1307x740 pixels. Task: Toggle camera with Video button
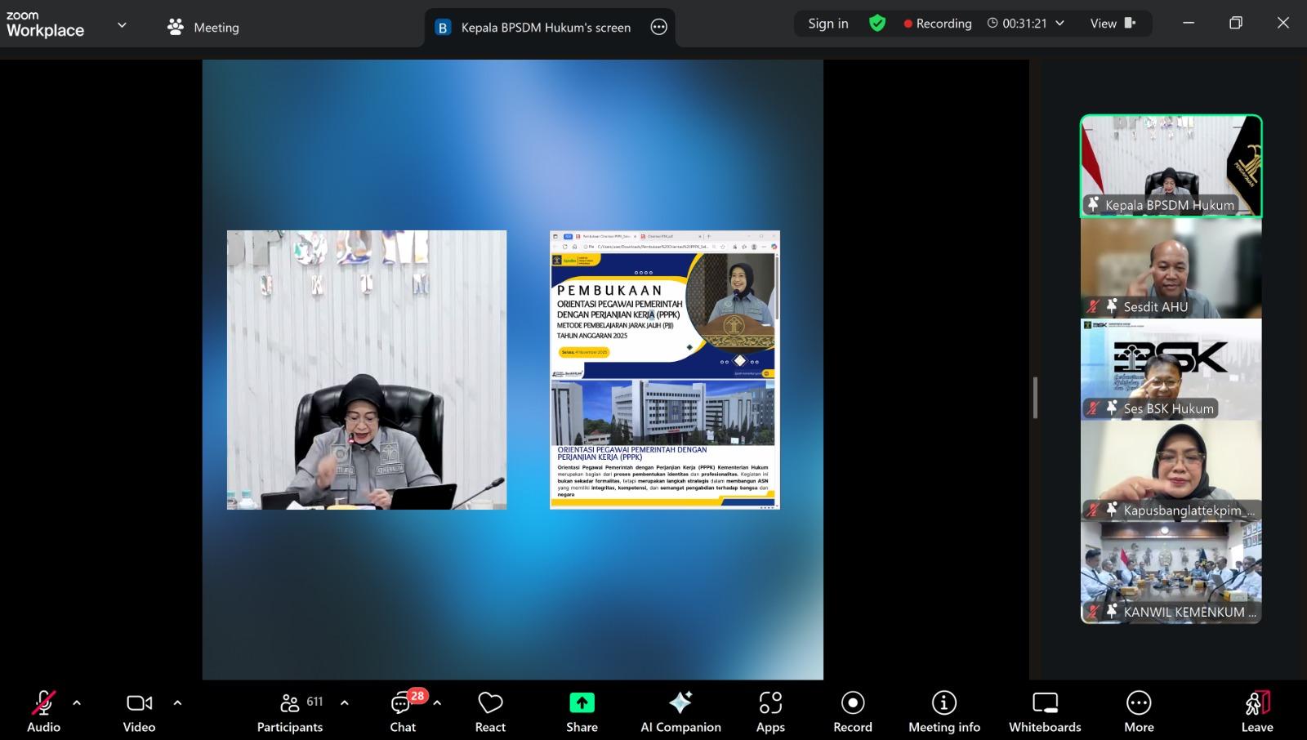(x=139, y=711)
